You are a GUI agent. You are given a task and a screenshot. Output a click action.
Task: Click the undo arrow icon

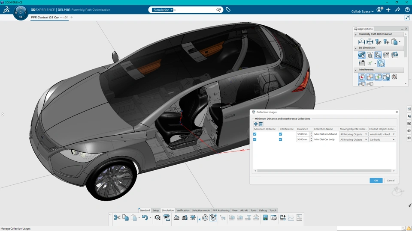click(145, 218)
